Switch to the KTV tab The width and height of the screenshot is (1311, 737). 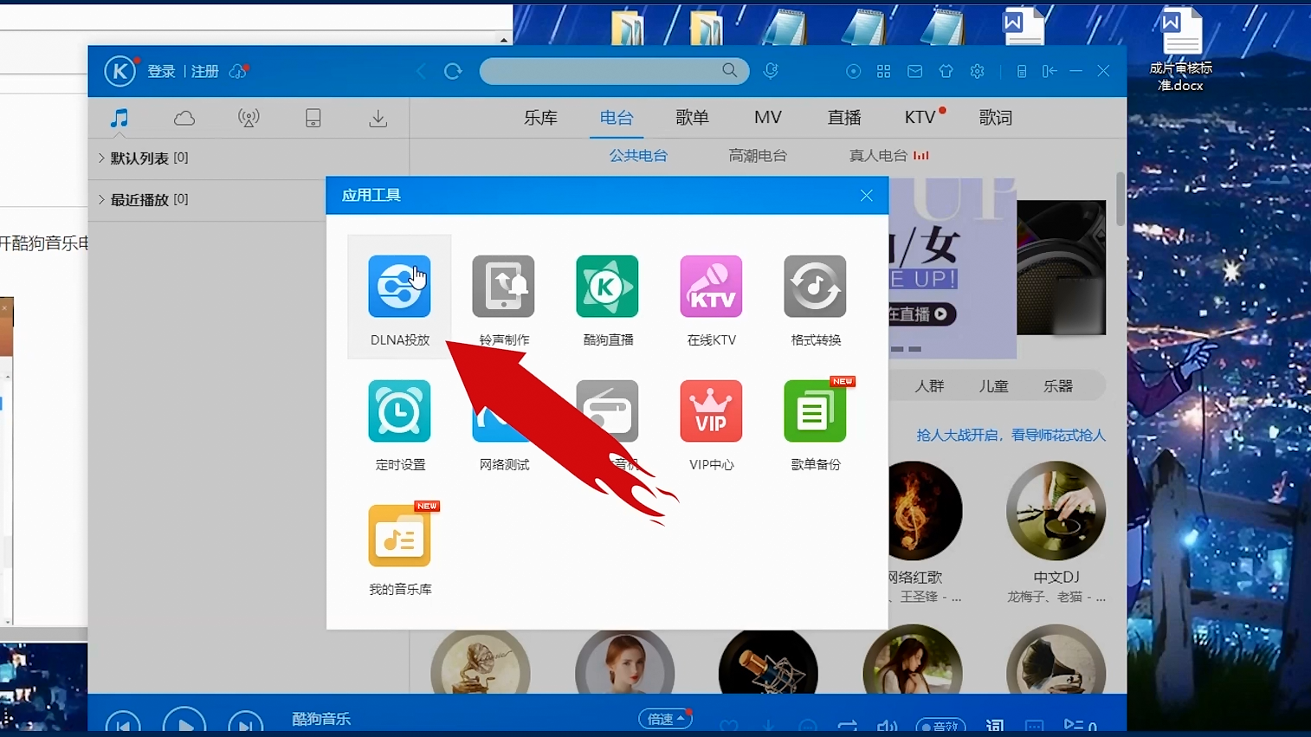point(920,118)
